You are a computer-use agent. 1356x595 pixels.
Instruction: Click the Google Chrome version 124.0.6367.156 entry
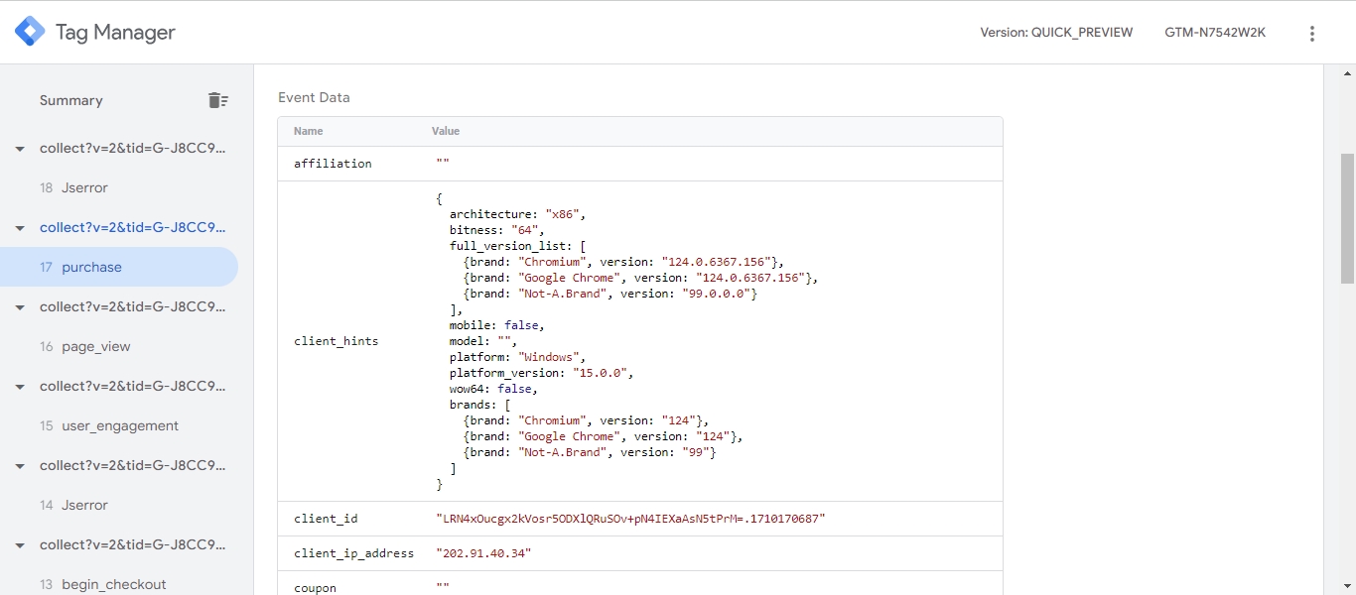click(640, 278)
